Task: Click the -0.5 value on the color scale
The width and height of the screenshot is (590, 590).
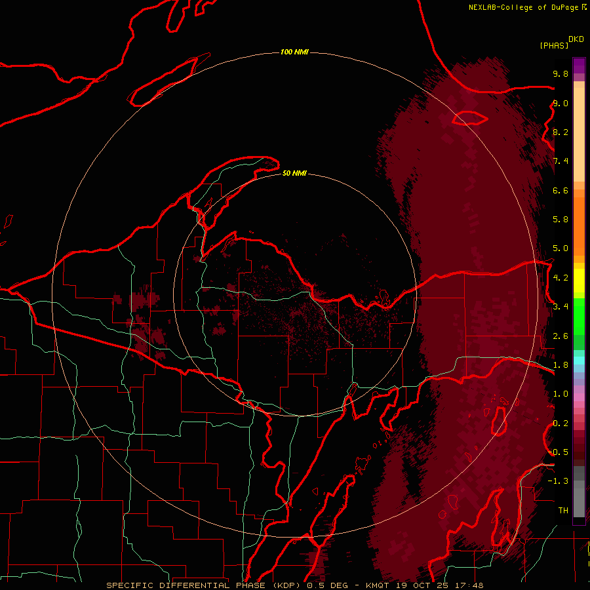Action: (558, 452)
